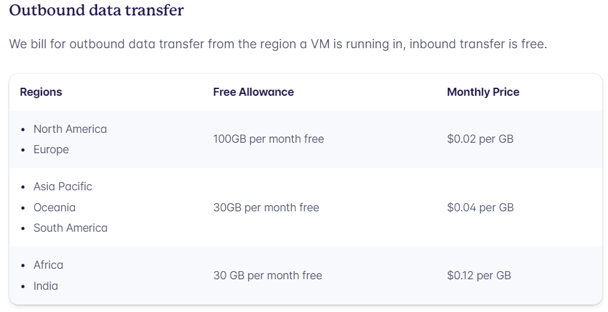608x312 pixels.
Task: Select the Monthly Price column header
Action: [x=483, y=92]
